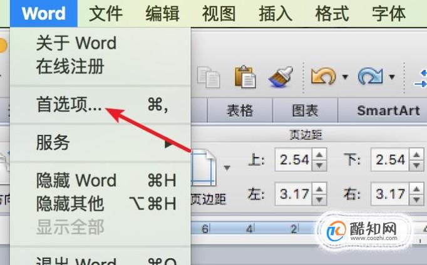Click the Redo arrow icon
This screenshot has height=265, width=427.
371,76
